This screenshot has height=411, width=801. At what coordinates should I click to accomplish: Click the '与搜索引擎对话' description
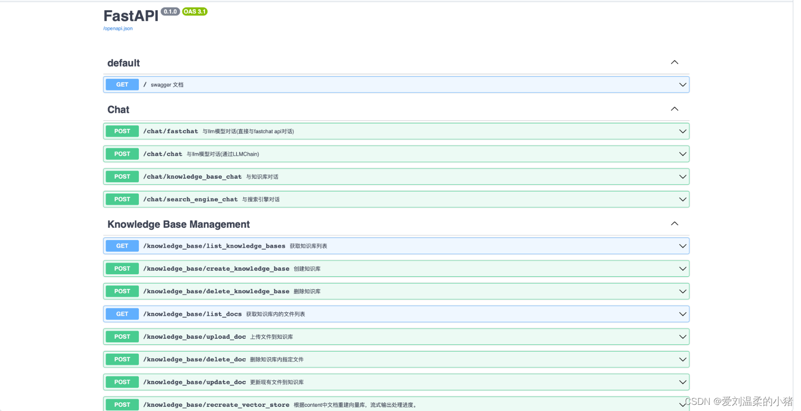(261, 200)
